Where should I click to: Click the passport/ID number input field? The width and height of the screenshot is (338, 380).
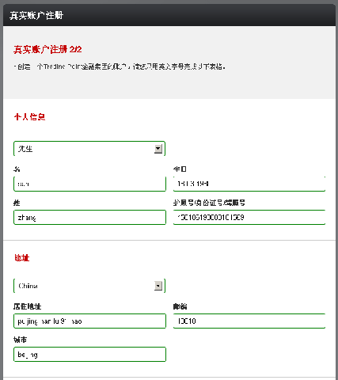pyautogui.click(x=249, y=217)
